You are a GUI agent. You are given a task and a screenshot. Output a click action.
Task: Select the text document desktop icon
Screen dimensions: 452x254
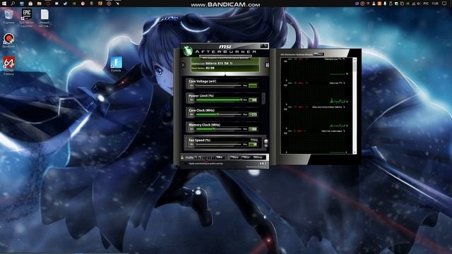coord(44,18)
